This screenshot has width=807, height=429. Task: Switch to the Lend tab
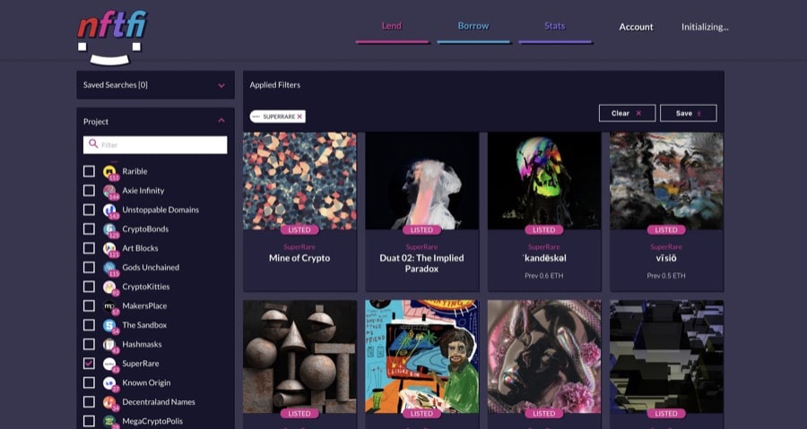pos(392,26)
